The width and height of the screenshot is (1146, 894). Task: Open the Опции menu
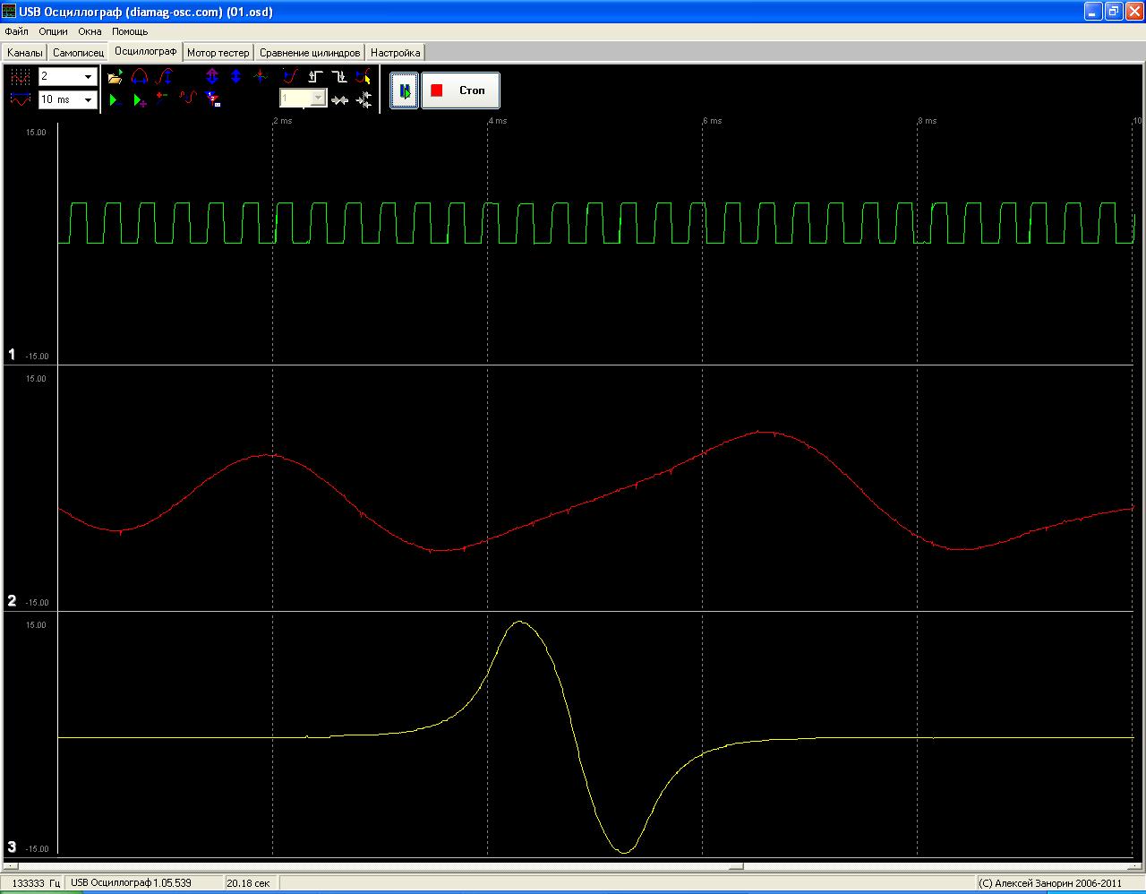pos(53,31)
